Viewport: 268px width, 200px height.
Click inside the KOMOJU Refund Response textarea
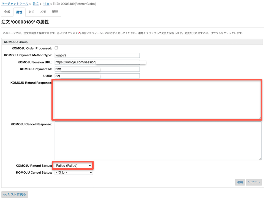click(x=158, y=99)
